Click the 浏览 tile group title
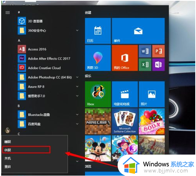 88,166
